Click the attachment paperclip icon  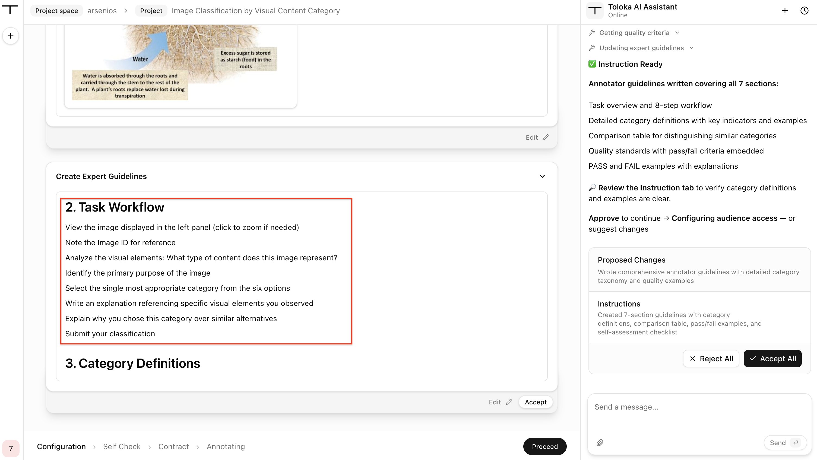tap(600, 443)
